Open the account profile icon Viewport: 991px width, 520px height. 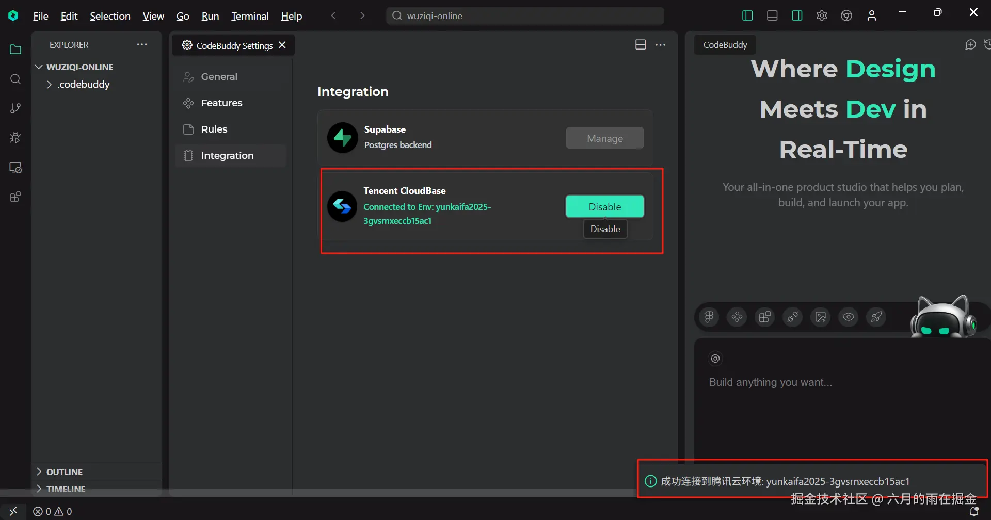pos(872,16)
